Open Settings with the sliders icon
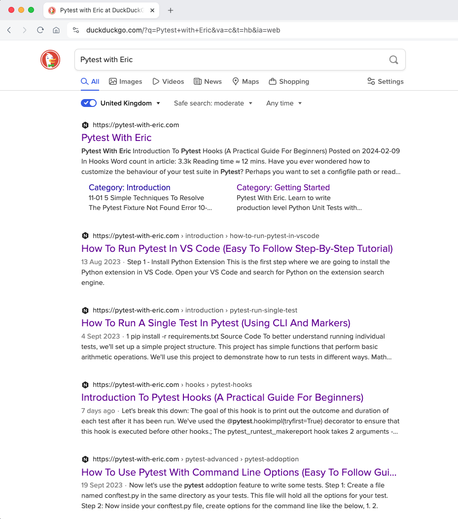The image size is (458, 519). coord(385,81)
